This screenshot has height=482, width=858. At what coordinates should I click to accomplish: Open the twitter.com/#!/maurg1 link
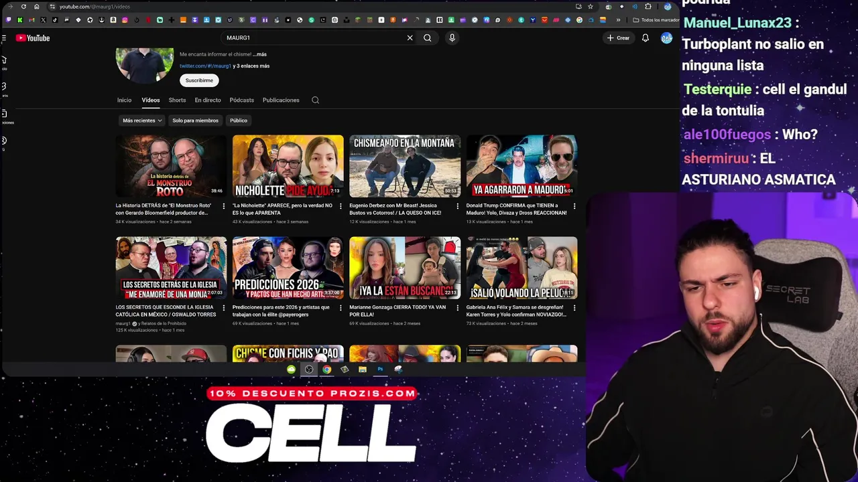pyautogui.click(x=205, y=66)
